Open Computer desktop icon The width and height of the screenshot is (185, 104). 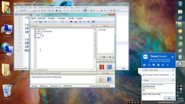click(7, 31)
